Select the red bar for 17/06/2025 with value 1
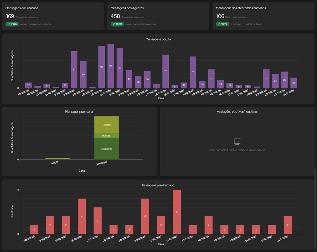This screenshot has height=252, width=317. coord(34,230)
